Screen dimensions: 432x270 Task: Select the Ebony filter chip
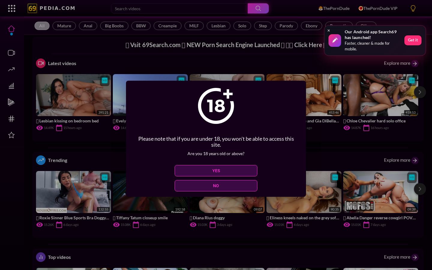311,26
